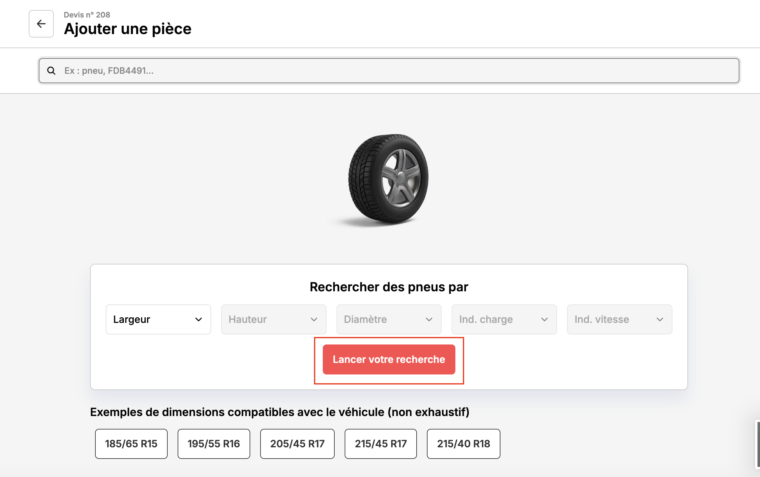760x477 pixels.
Task: Go back using the arrow button
Action: coord(41,24)
